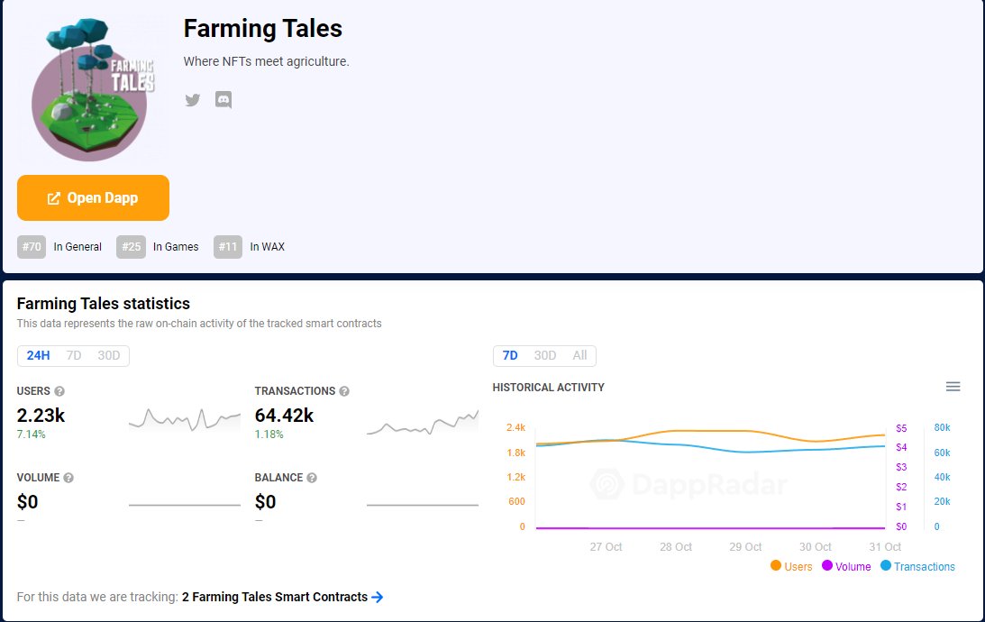
Task: Open the Farming Tales Twitter page icon
Action: tap(192, 100)
